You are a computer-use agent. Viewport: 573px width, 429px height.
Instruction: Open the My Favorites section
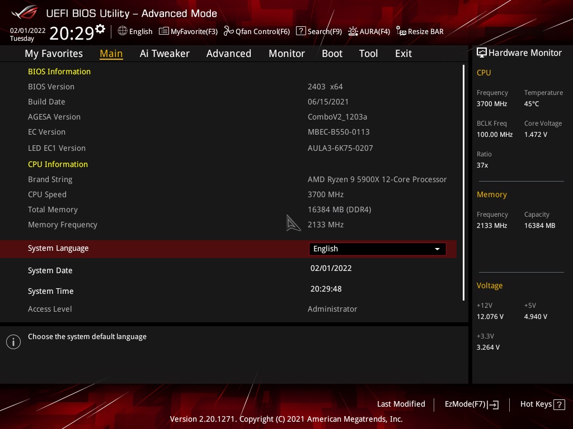pos(54,53)
